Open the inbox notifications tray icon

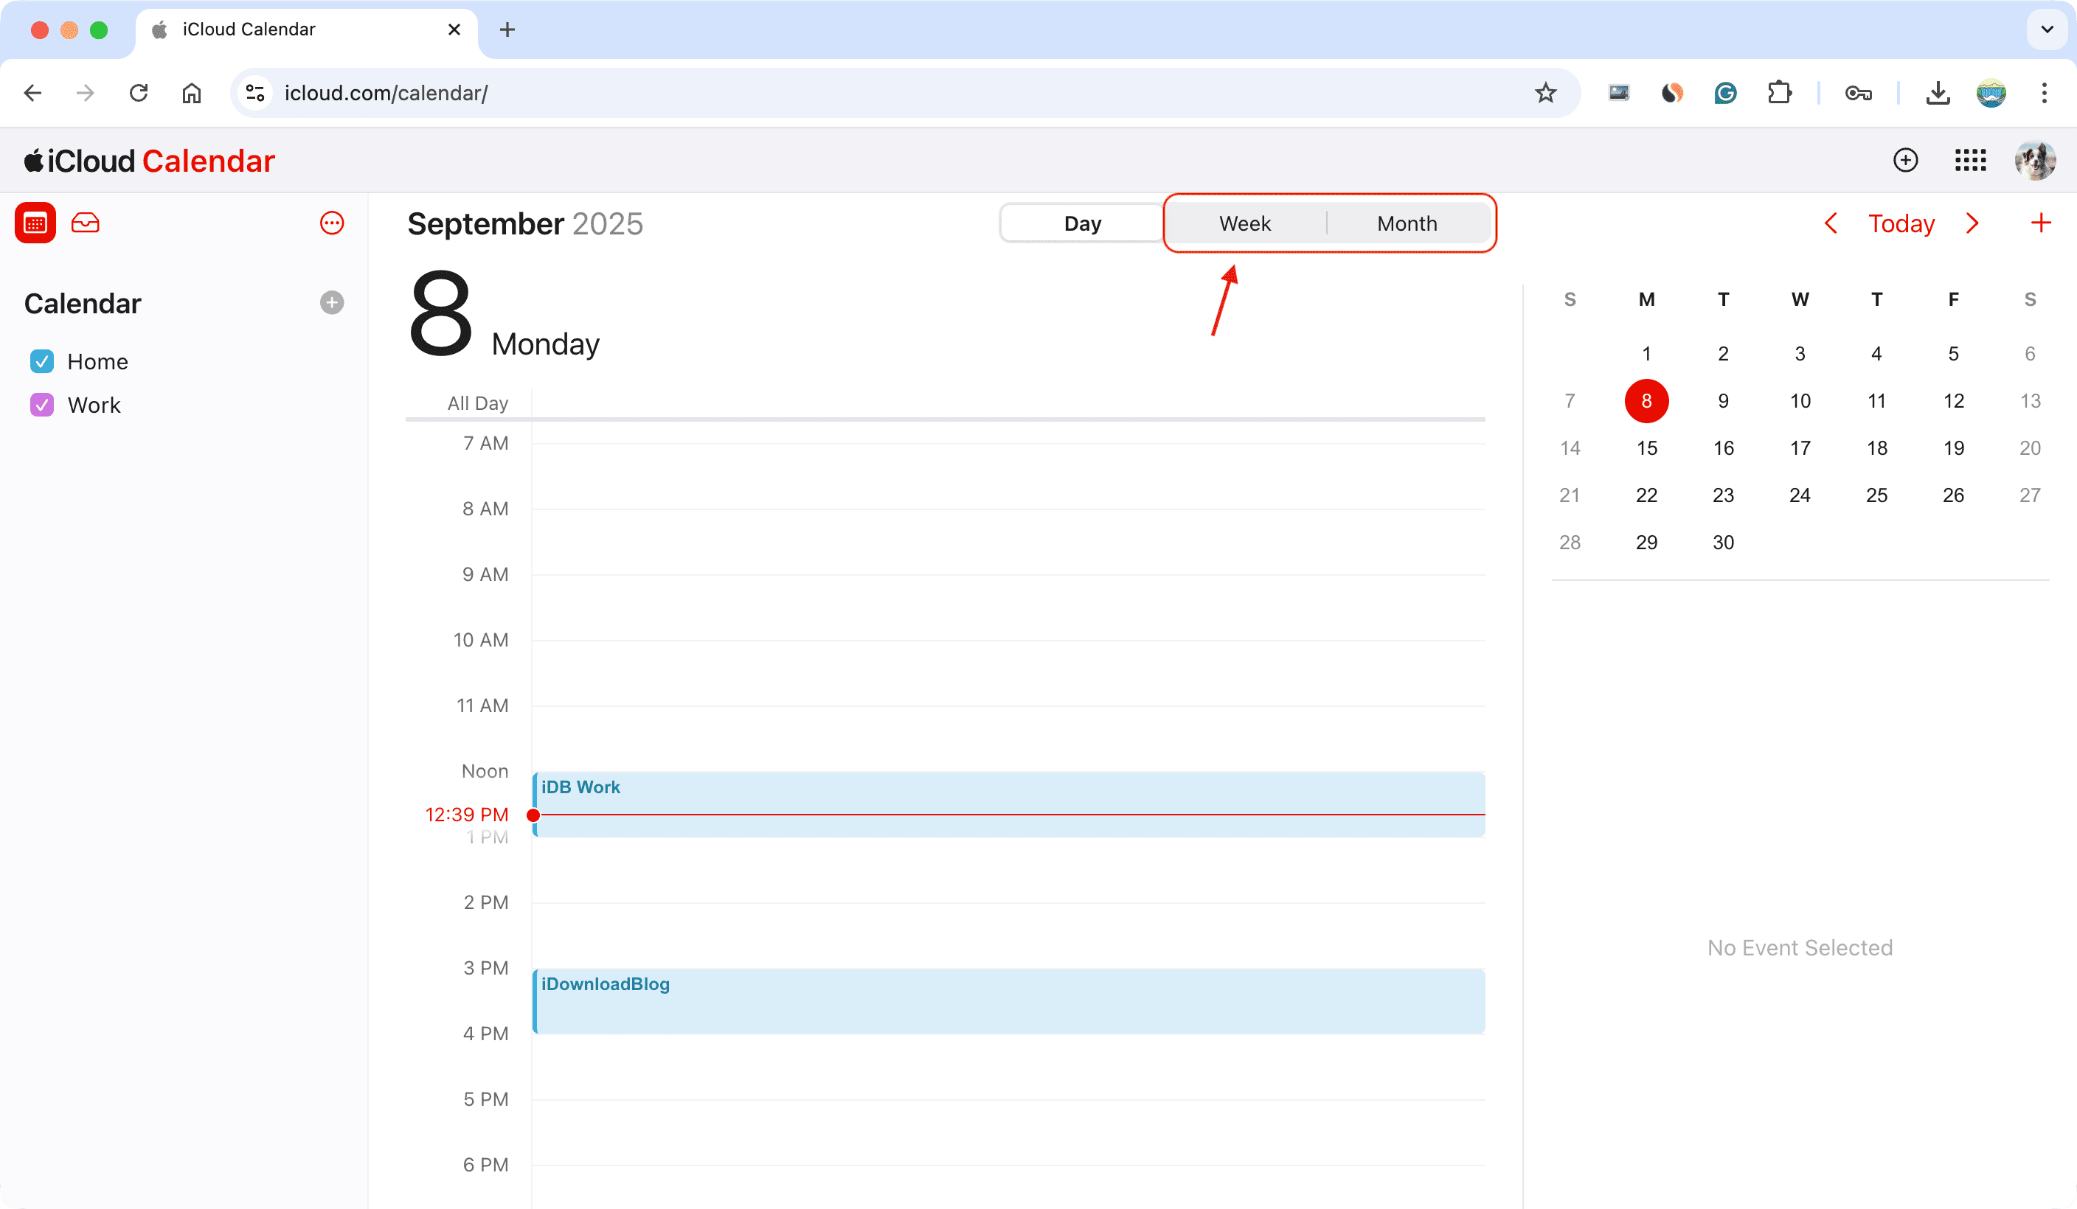(x=85, y=223)
